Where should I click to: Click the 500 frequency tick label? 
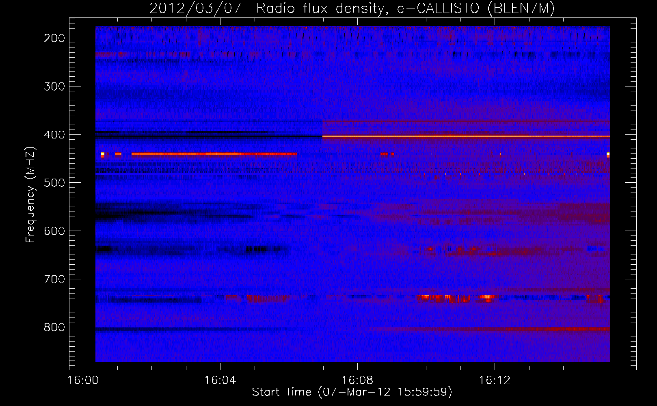[x=54, y=183]
